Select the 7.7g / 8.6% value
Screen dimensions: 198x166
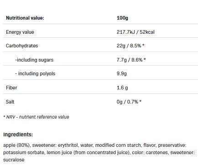131,60
